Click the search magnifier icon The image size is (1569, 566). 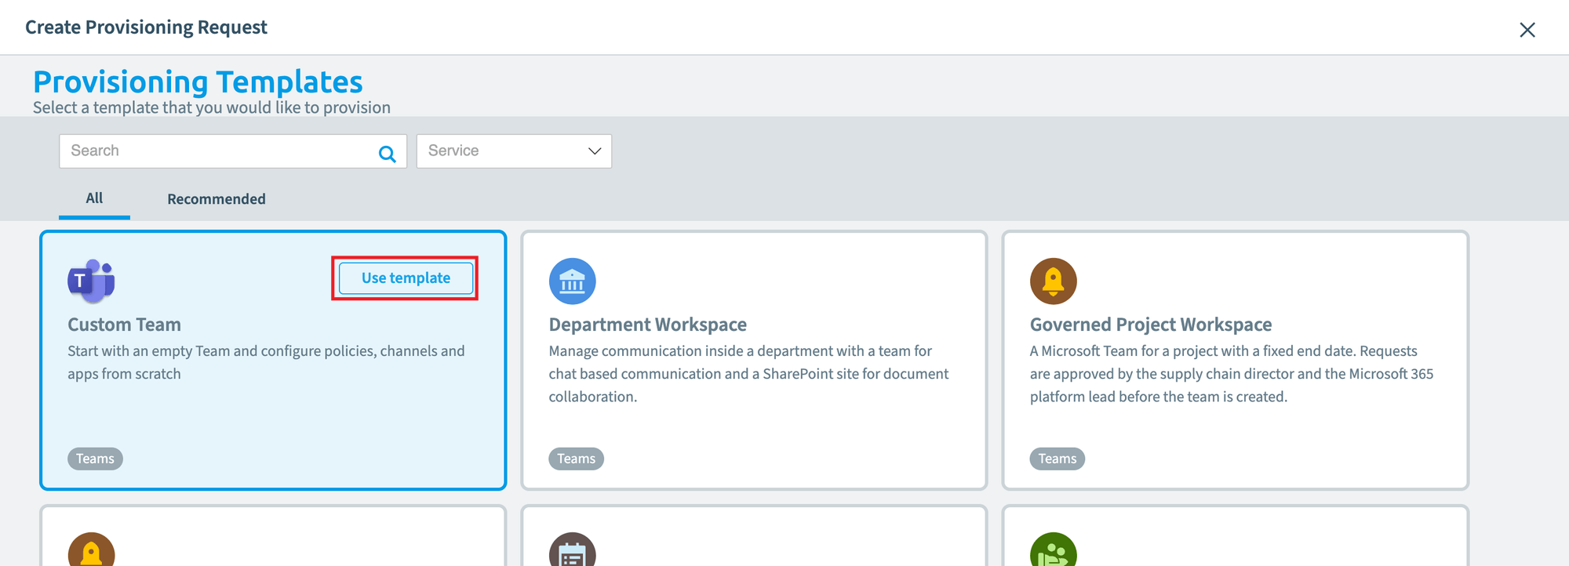[388, 154]
